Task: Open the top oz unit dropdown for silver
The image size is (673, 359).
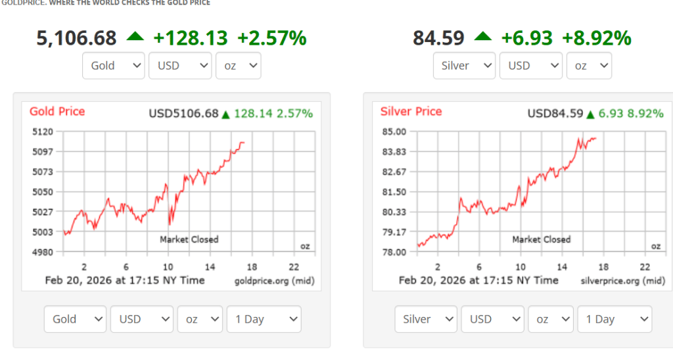Action: click(589, 66)
